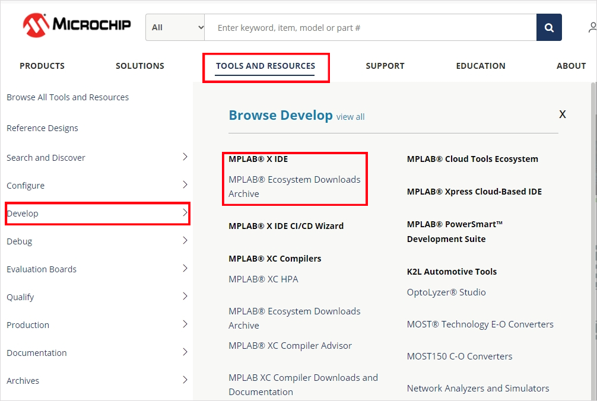597x401 pixels.
Task: Open the SOLUTIONS menu
Action: (140, 66)
